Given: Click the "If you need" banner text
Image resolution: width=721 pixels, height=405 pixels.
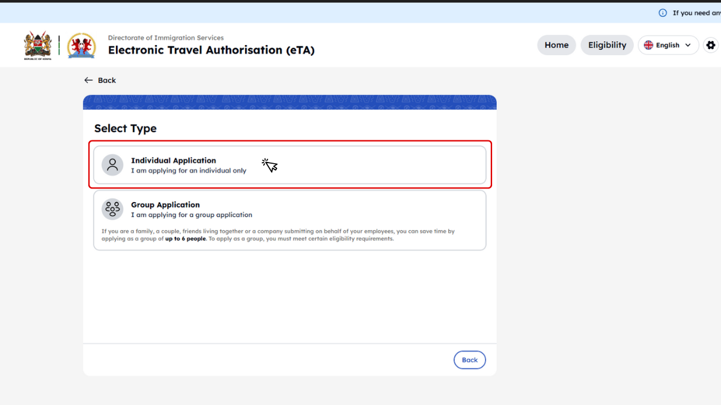Looking at the screenshot, I should (696, 13).
